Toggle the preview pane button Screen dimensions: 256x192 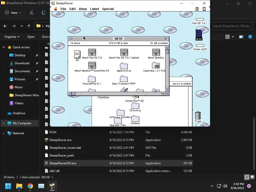(241, 37)
